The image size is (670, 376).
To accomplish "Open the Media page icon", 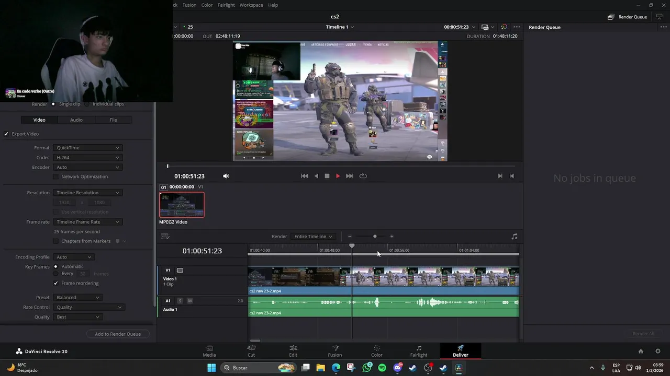I will pos(209,351).
